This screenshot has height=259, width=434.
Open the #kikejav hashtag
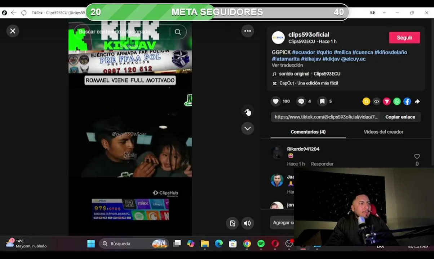coord(311,59)
